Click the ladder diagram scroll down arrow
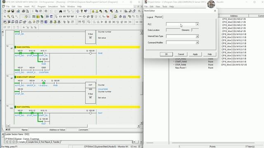The image size is (264, 148). [141, 123]
